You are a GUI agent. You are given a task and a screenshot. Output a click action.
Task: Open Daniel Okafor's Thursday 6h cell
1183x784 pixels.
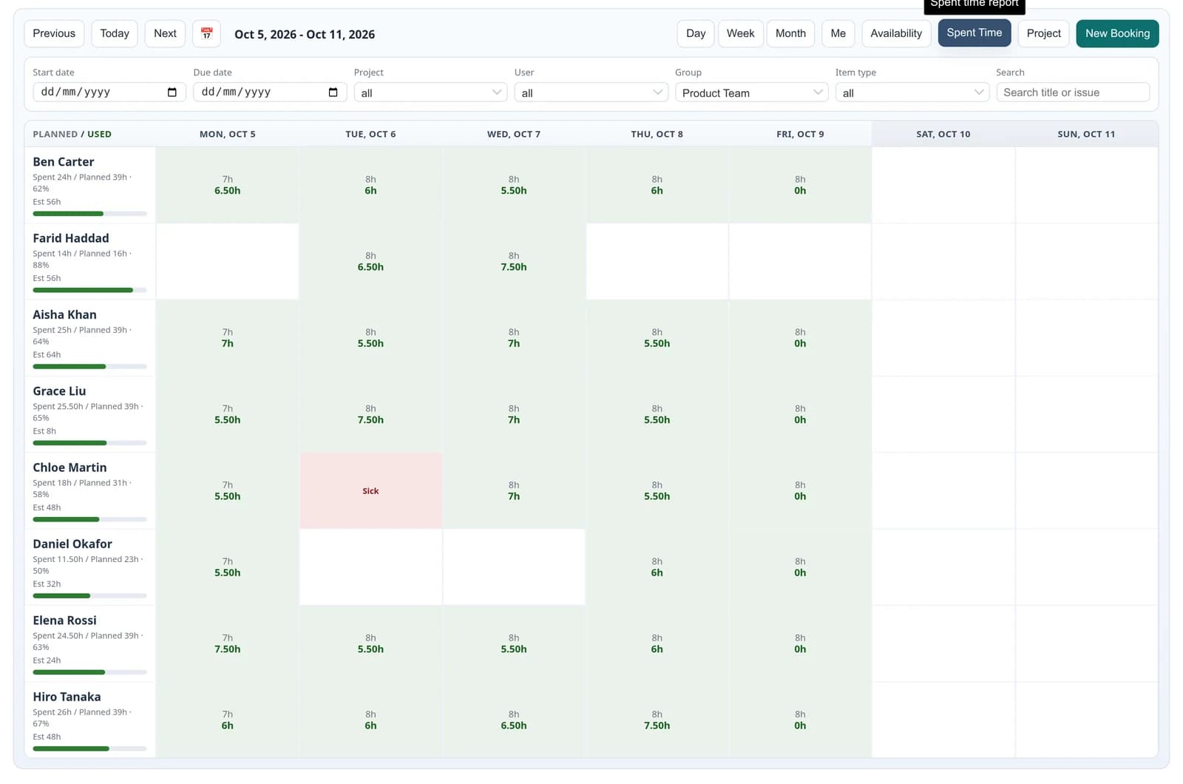657,567
